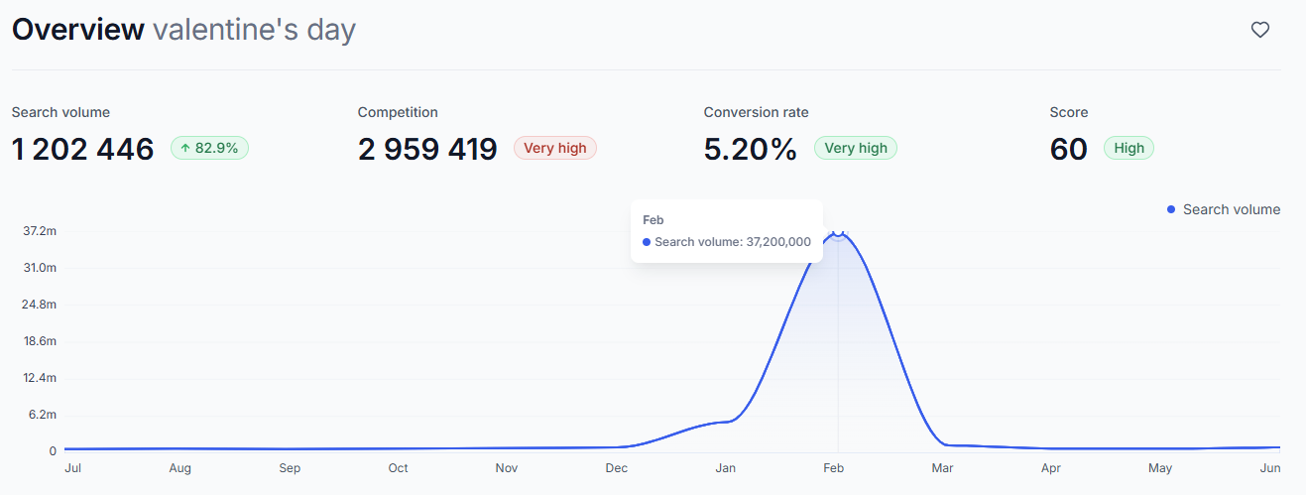Click the green up-arrow in 82.9% badge

point(184,148)
